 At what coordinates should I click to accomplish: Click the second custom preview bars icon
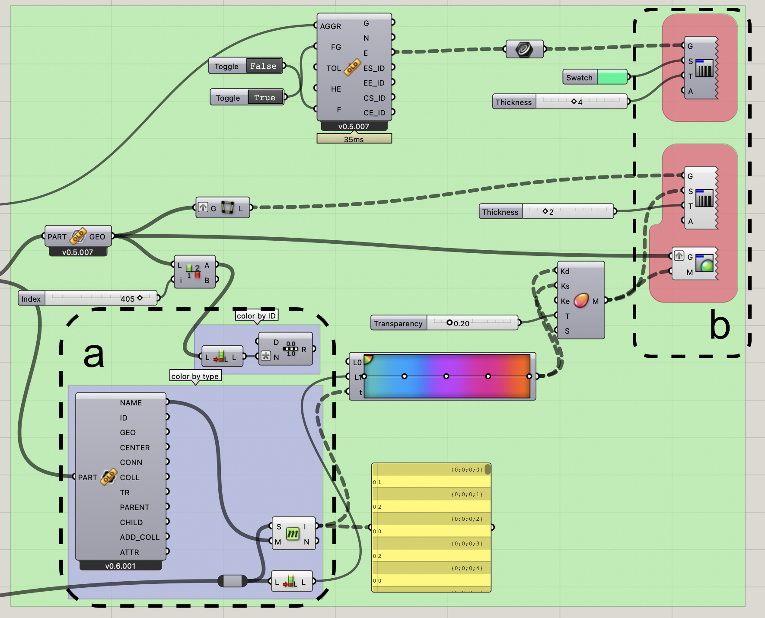pyautogui.click(x=704, y=199)
